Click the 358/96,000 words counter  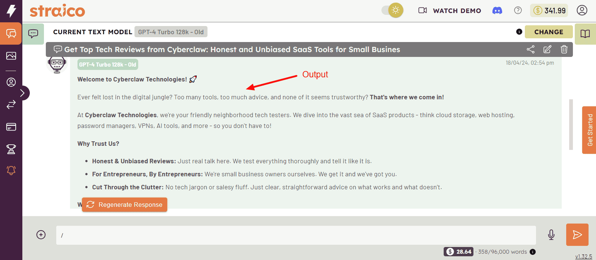click(x=503, y=252)
